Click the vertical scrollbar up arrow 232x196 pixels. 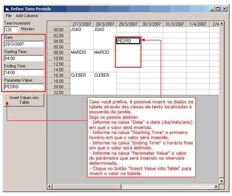(222, 24)
